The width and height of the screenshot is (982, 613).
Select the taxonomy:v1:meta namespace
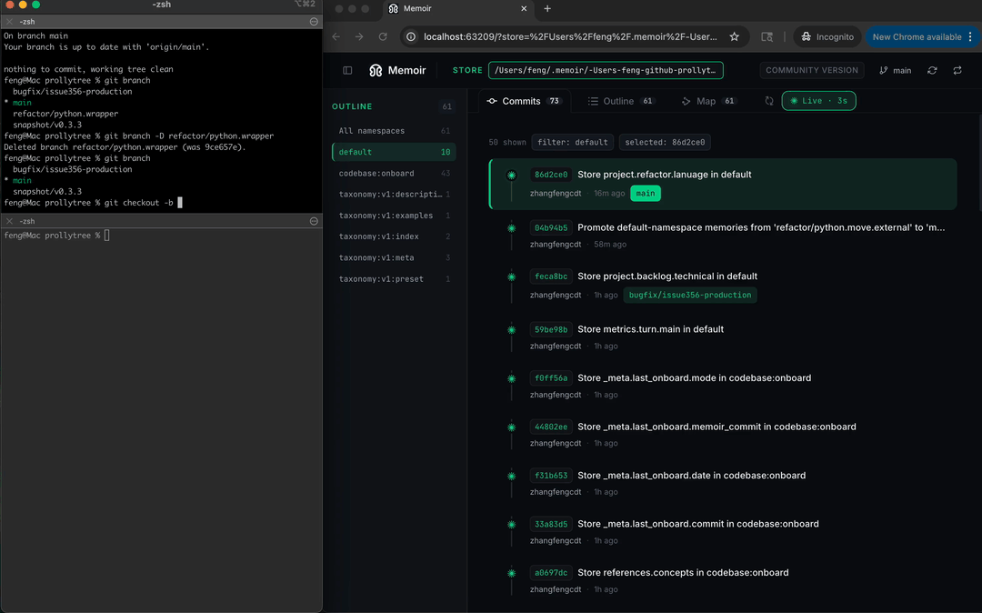coord(394,258)
